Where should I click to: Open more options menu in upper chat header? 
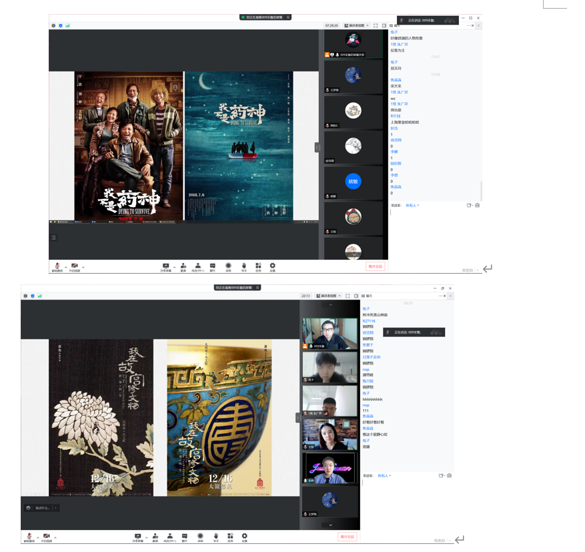(x=473, y=25)
